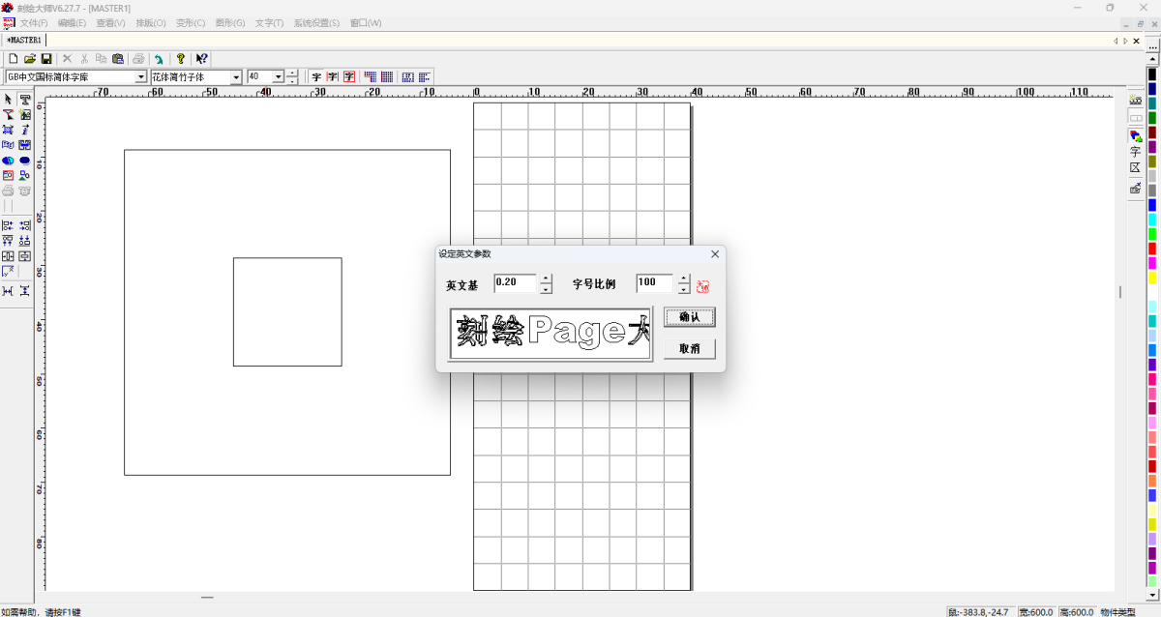
Task: Click the Paste clipboard icon
Action: [117, 59]
